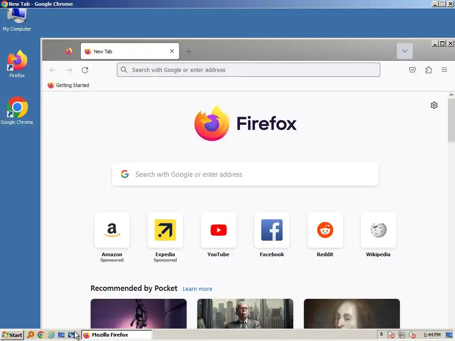Click the Firefox View pinned icon
The width and height of the screenshot is (455, 341).
(x=69, y=52)
